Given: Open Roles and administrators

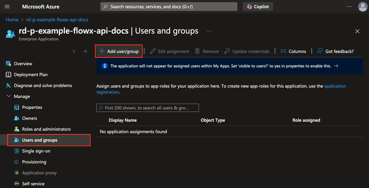Looking at the screenshot, I should coord(46,129).
